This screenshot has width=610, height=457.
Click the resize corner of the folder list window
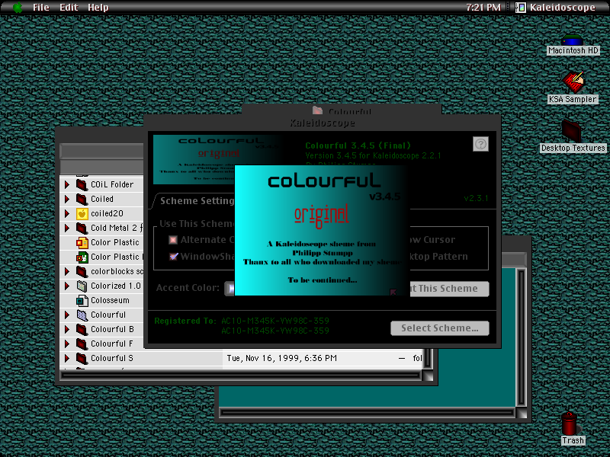point(428,376)
